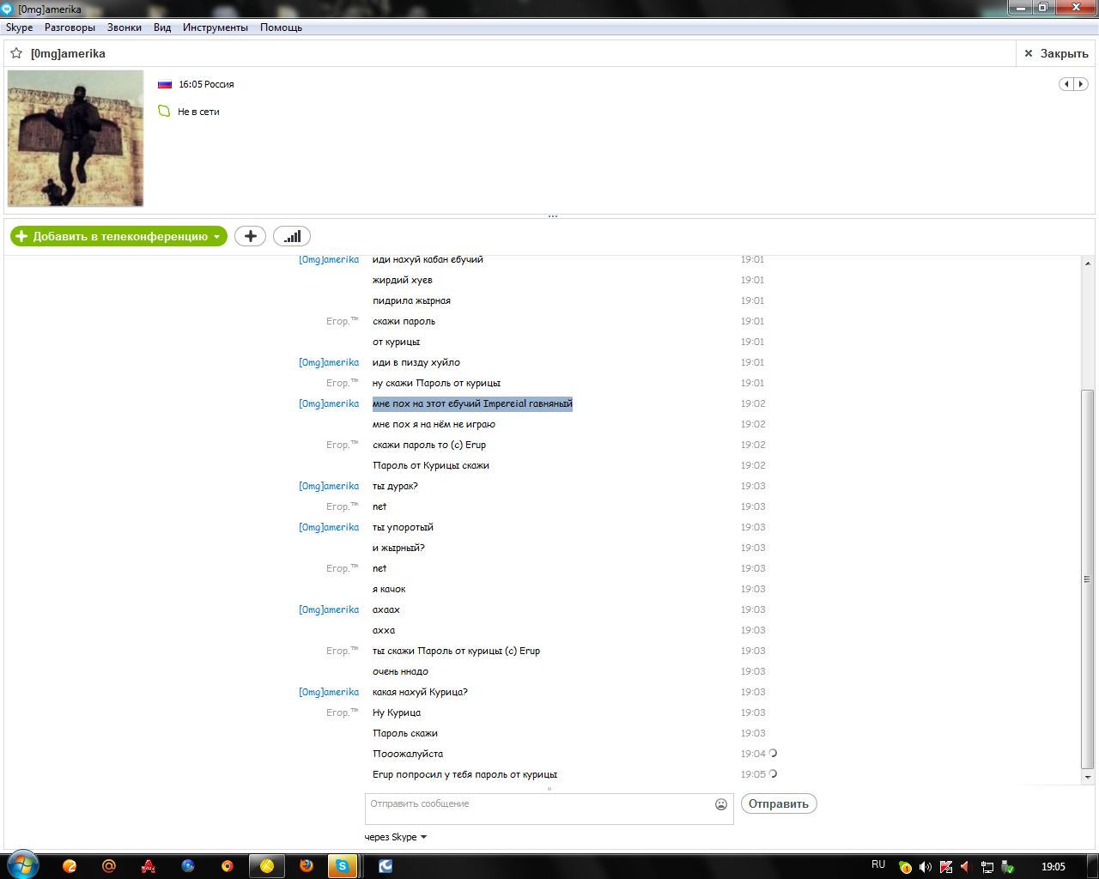Image resolution: width=1099 pixels, height=879 pixels.
Task: Click the chat vertical scrollbar thumb
Action: click(x=1088, y=579)
